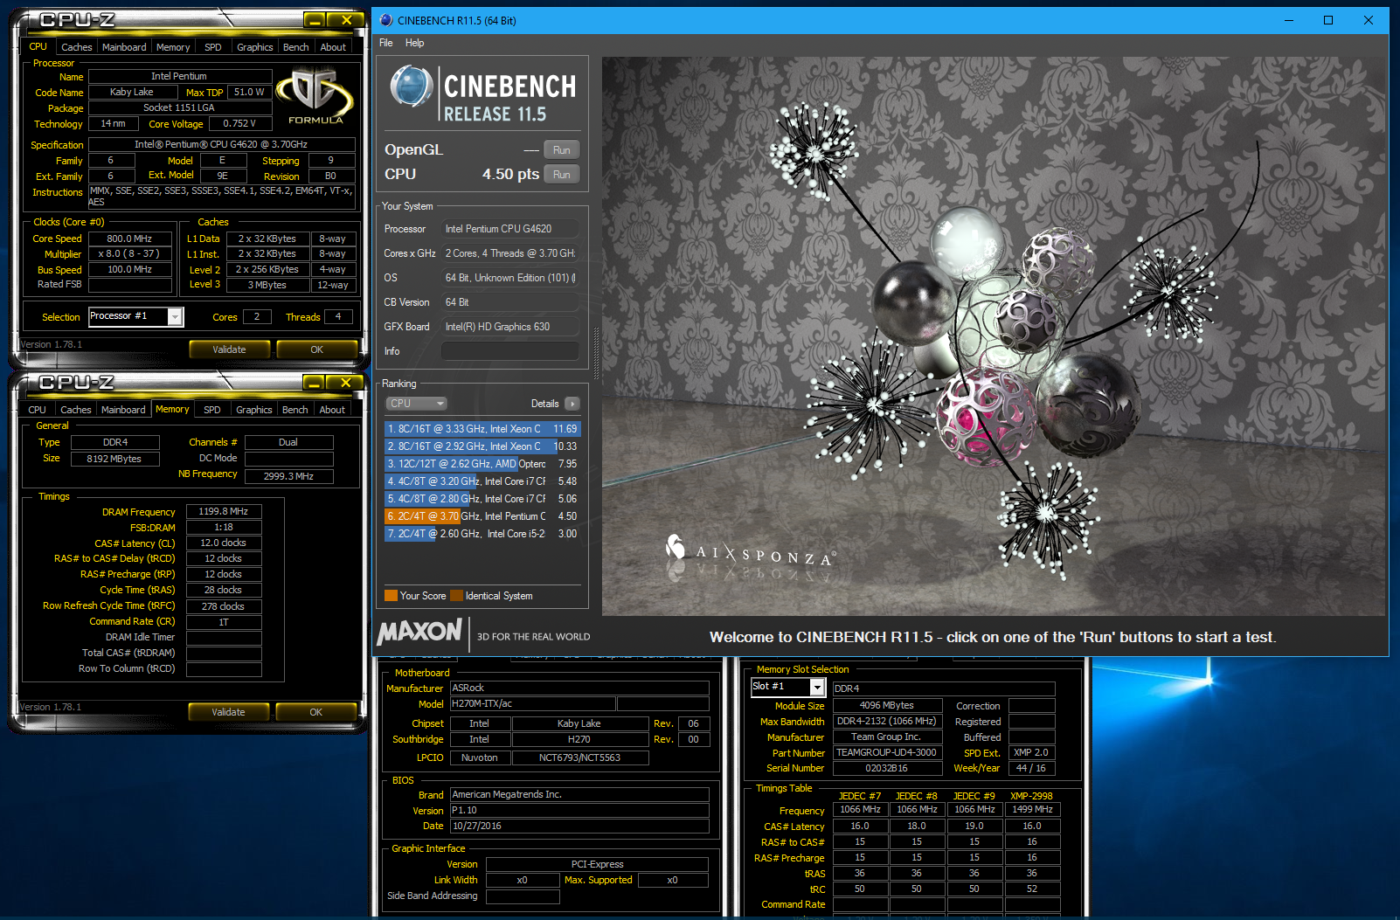This screenshot has height=920, width=1400.
Task: Click the Cinebench app icon in title bar
Action: (x=386, y=20)
